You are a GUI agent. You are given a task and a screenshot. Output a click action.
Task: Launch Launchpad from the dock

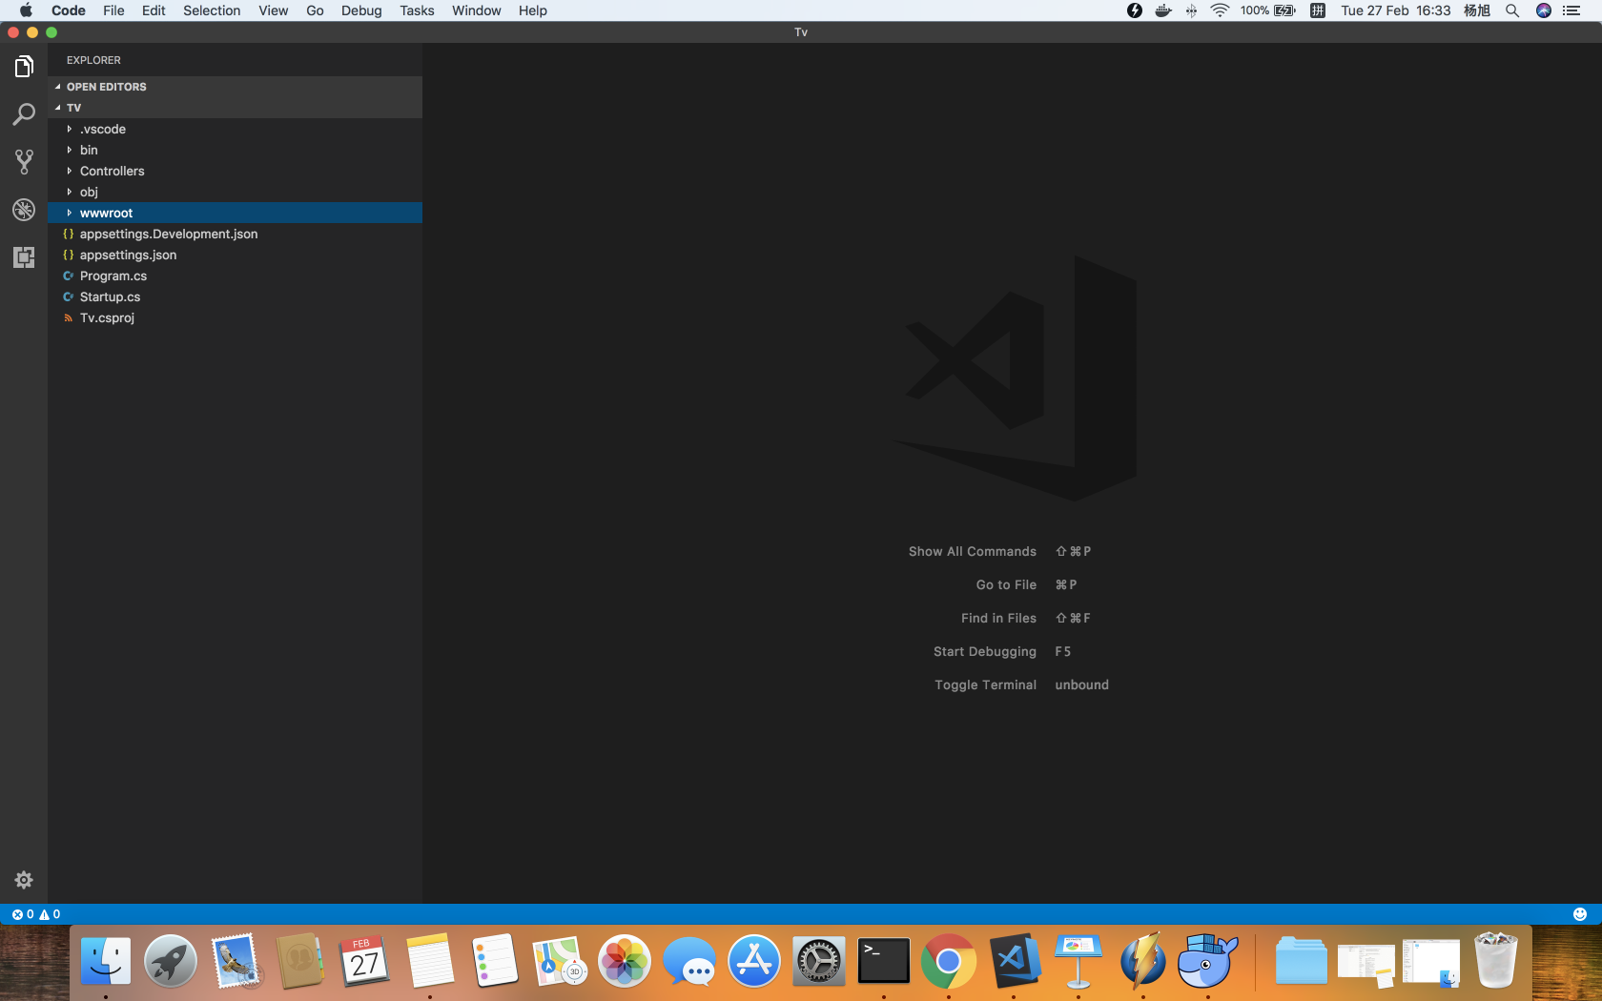171,961
